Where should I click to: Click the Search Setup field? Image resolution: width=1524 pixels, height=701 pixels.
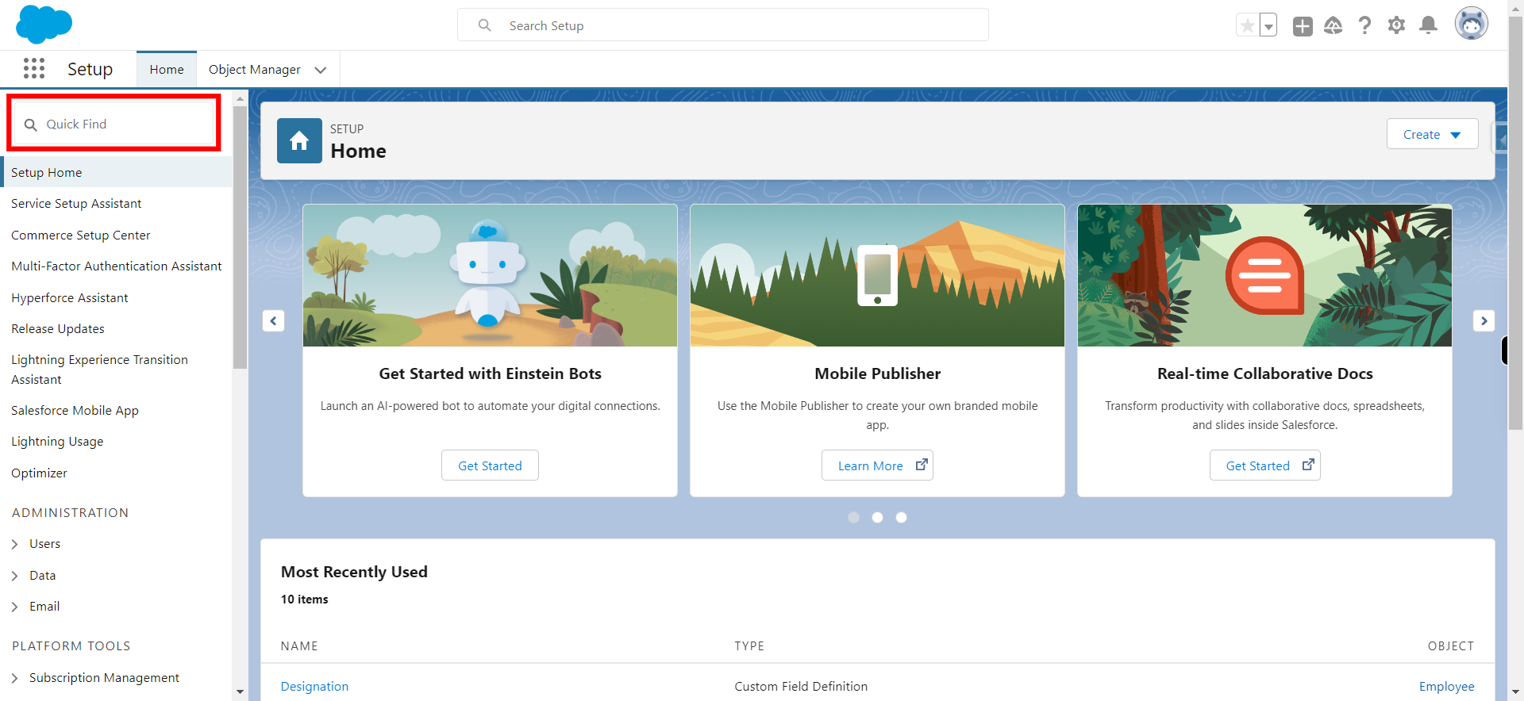(x=723, y=25)
